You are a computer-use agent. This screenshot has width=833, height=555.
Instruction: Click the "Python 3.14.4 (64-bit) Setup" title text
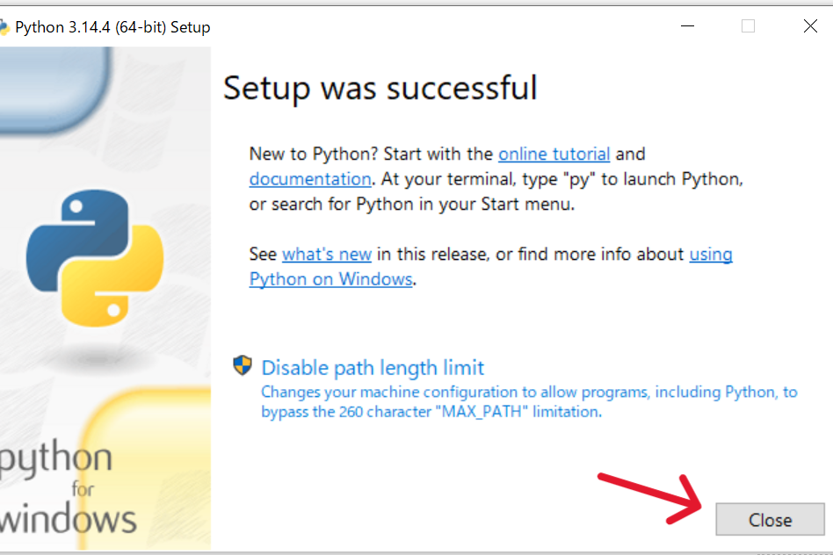click(x=112, y=27)
